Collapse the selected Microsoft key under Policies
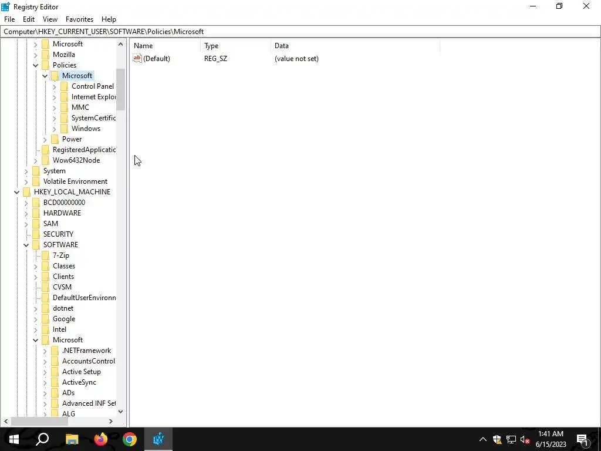The height and width of the screenshot is (451, 601). pyautogui.click(x=45, y=76)
